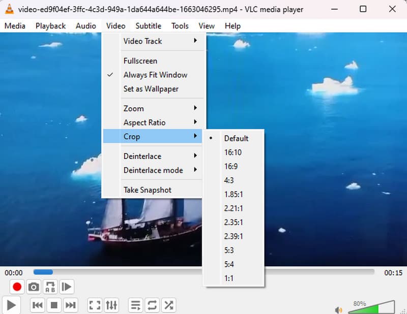The width and height of the screenshot is (407, 314).
Task: Open the Subtitle menu
Action: [148, 26]
